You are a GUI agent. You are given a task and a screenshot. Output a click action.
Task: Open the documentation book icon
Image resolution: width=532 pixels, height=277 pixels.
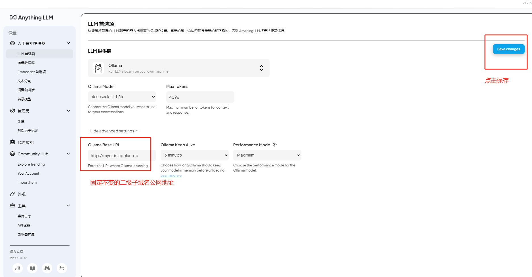click(32, 268)
